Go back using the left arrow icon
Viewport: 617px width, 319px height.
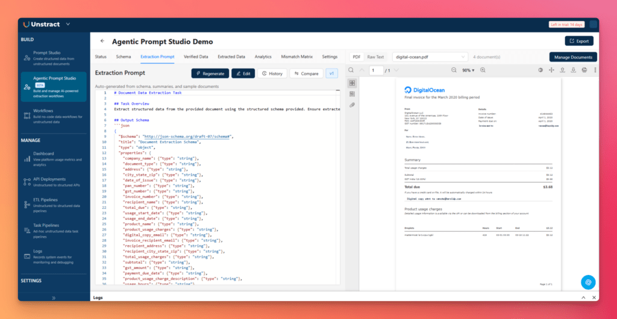tap(102, 42)
